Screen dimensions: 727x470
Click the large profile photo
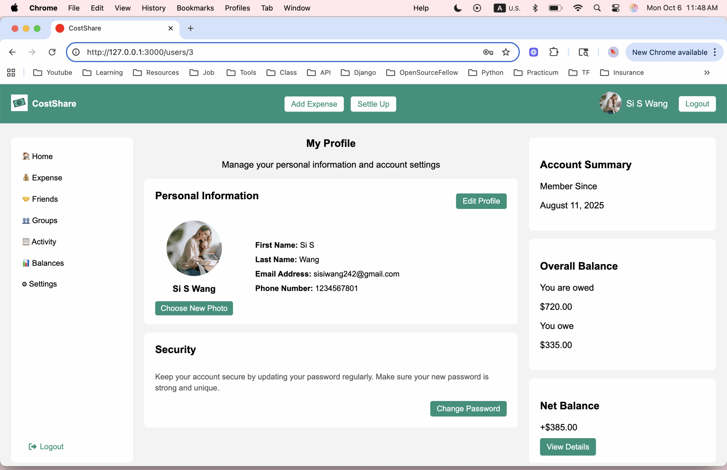click(194, 248)
